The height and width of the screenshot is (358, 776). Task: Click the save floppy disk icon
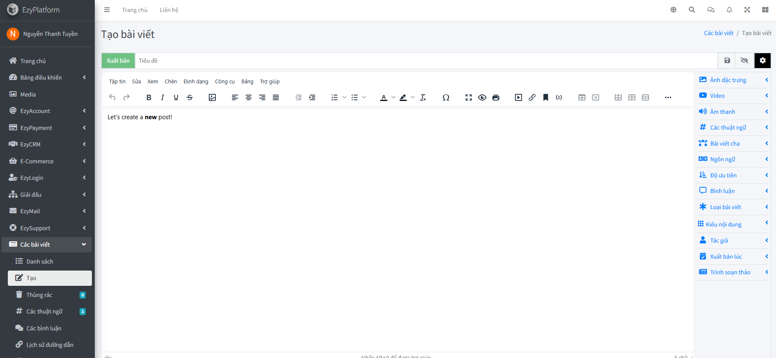[727, 61]
